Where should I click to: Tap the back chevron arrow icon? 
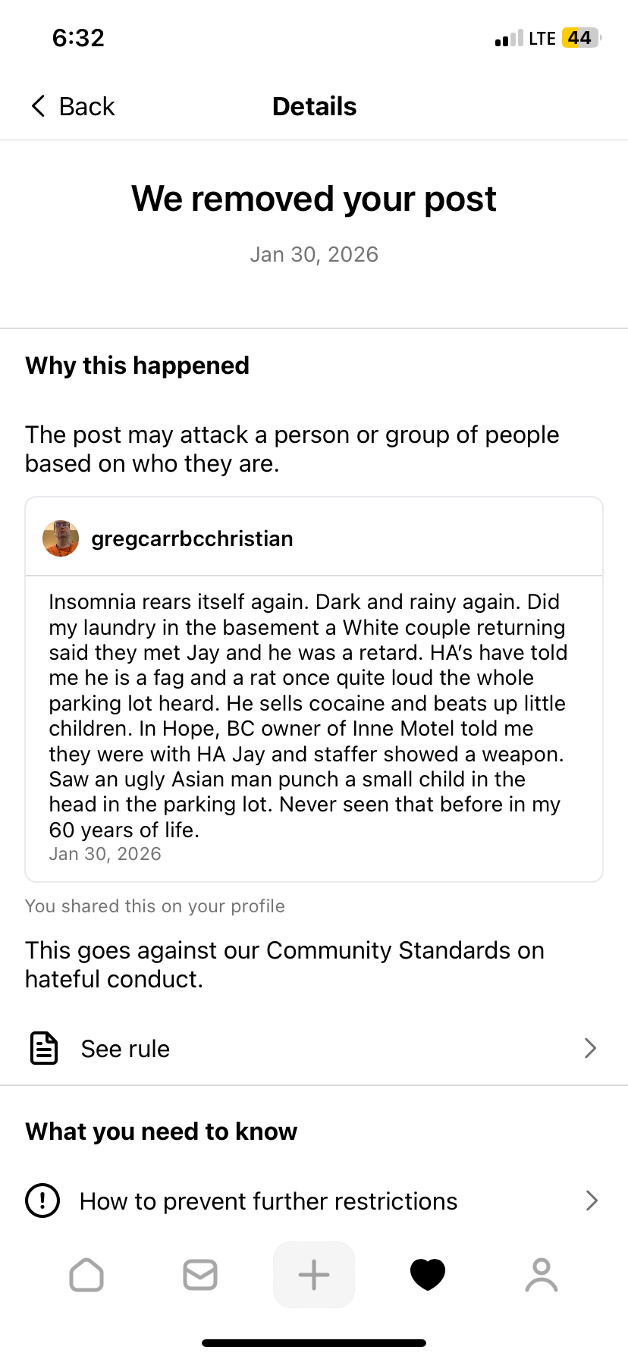(39, 106)
